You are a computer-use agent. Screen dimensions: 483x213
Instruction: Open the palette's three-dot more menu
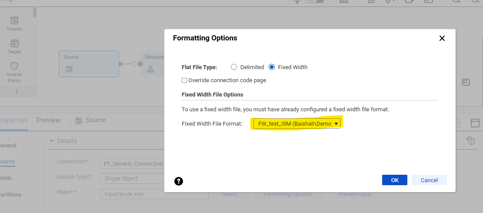tap(17, 91)
